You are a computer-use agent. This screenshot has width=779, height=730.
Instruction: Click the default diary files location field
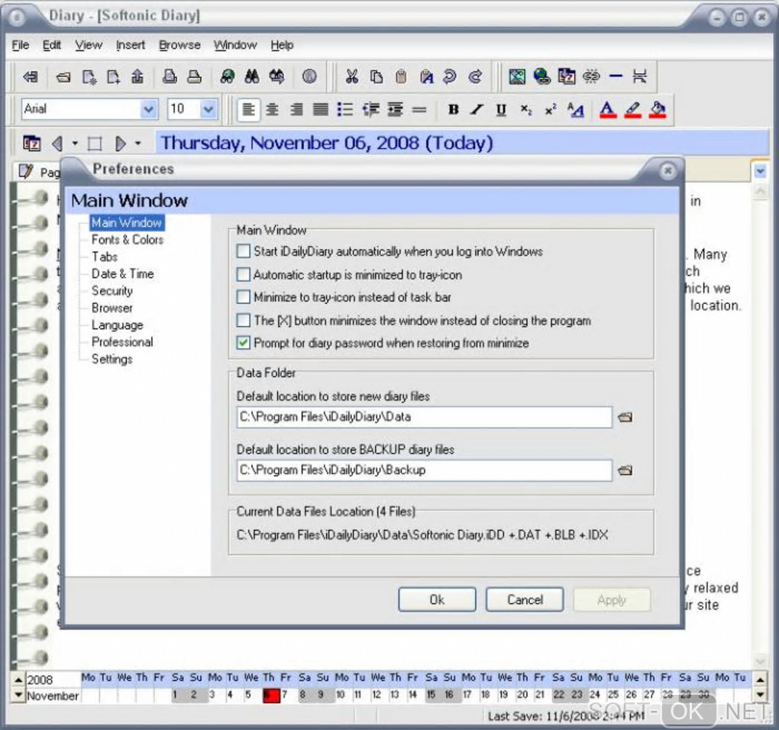click(x=425, y=417)
